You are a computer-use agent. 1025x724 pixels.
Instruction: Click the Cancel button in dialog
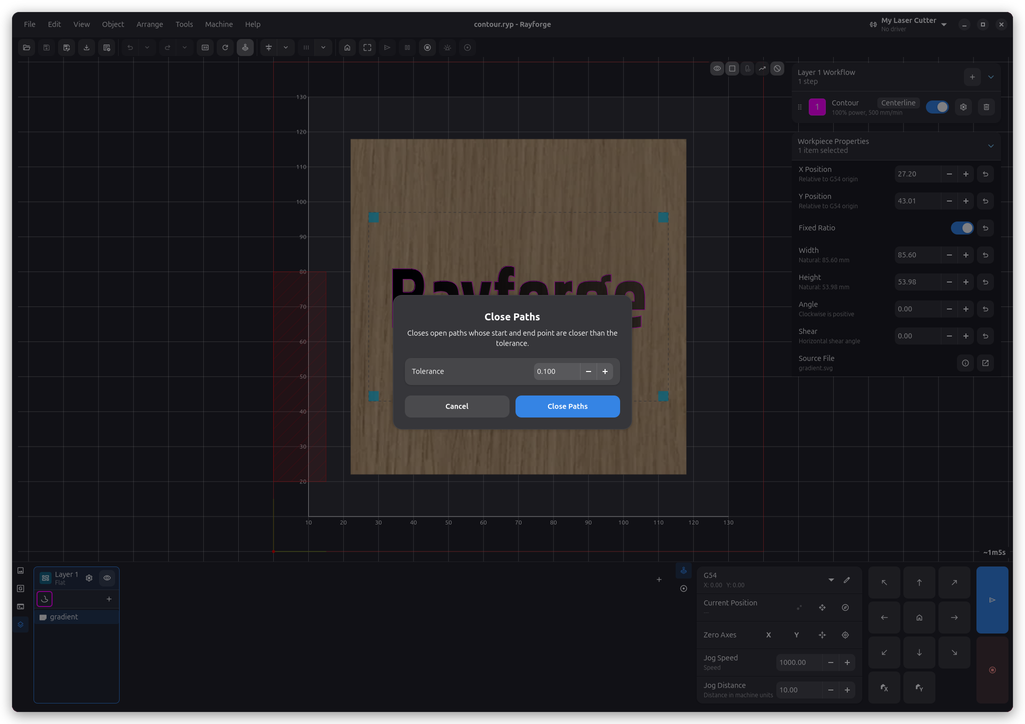coord(457,406)
